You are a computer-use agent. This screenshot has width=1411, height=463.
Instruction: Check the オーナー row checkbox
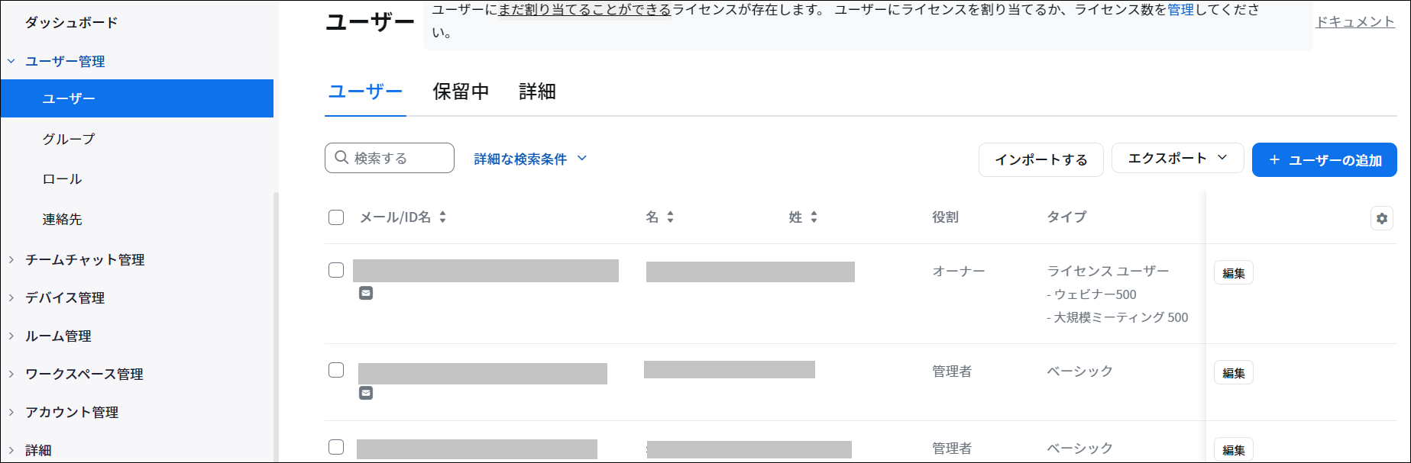pyautogui.click(x=336, y=270)
